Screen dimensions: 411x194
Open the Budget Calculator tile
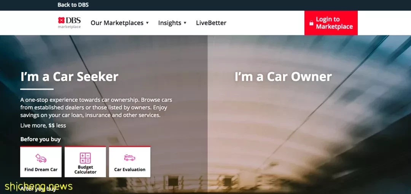[85, 162]
